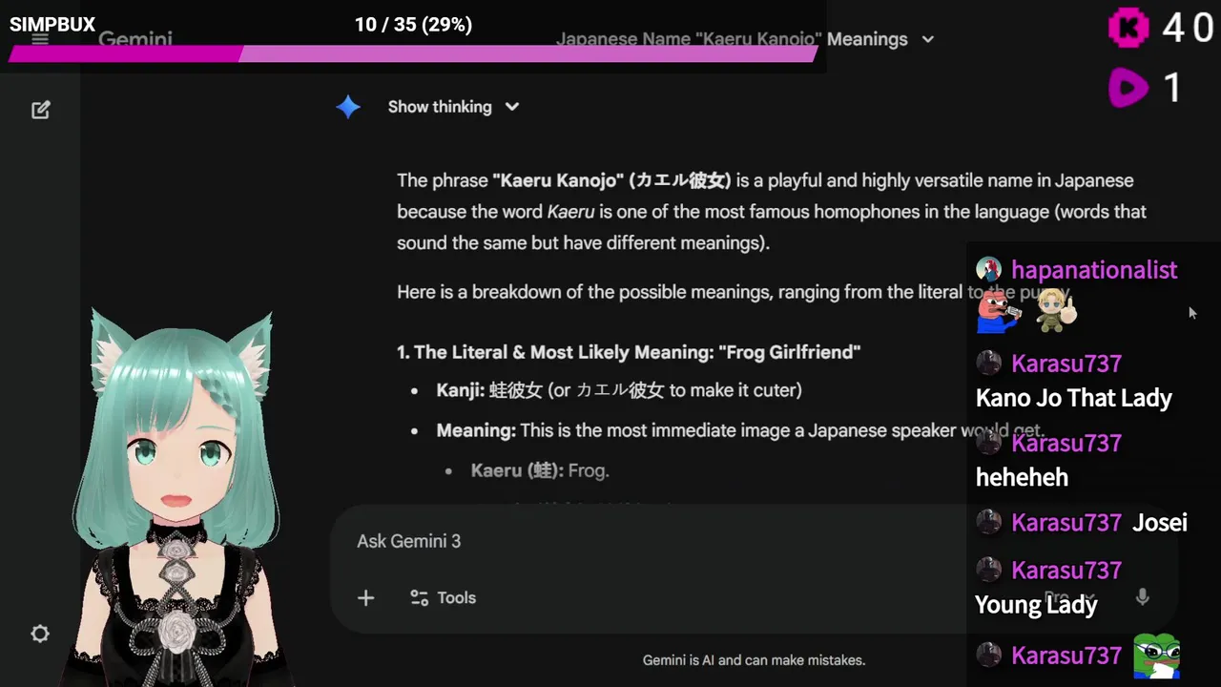
Task: Click the 'Young Lady' chat message
Action: pyautogui.click(x=1036, y=605)
